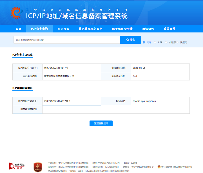Switch to the ICP备案查询 tab

tap(39, 29)
